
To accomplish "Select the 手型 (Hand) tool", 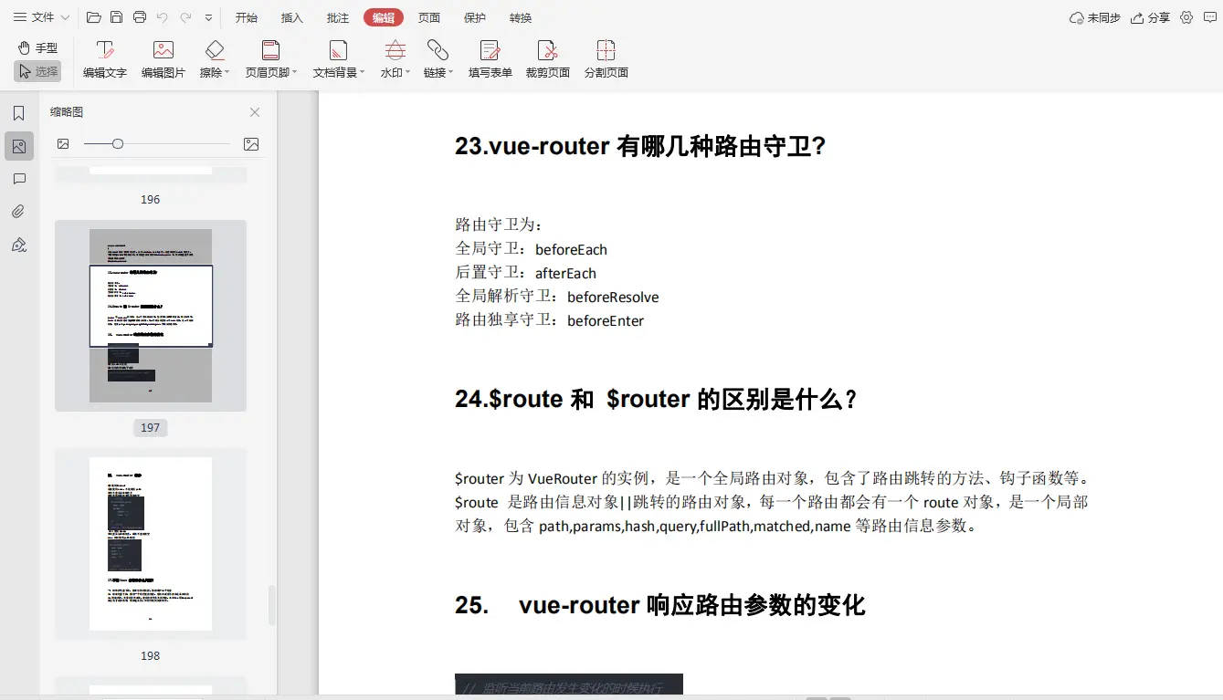I will (x=37, y=47).
